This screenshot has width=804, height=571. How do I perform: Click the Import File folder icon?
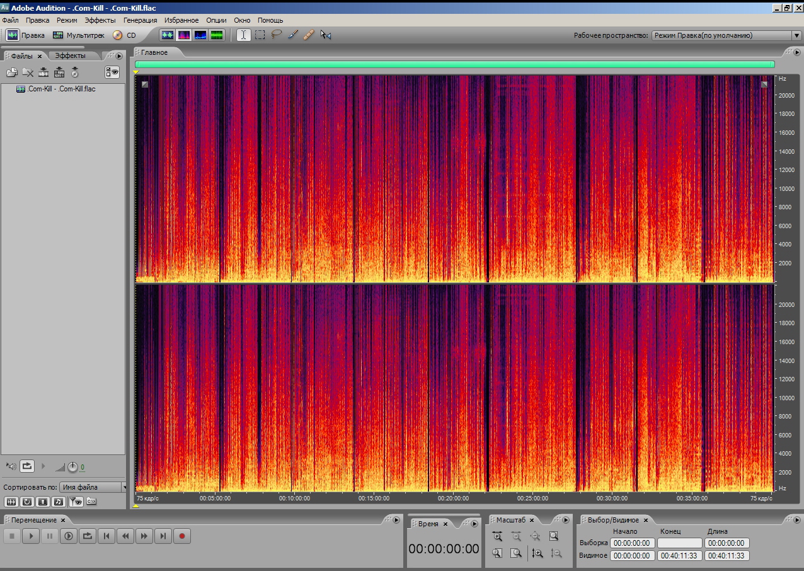[12, 72]
